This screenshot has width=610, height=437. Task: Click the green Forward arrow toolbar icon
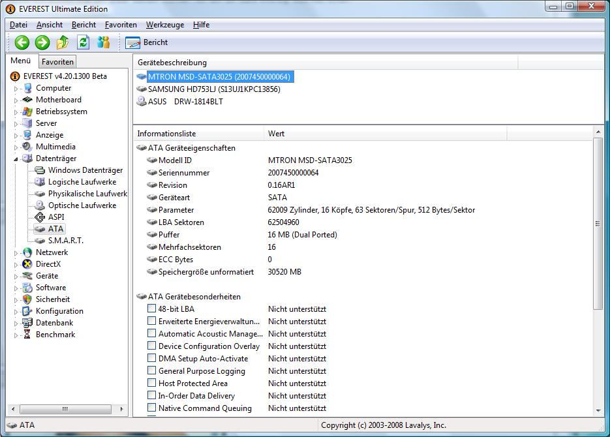(x=42, y=42)
